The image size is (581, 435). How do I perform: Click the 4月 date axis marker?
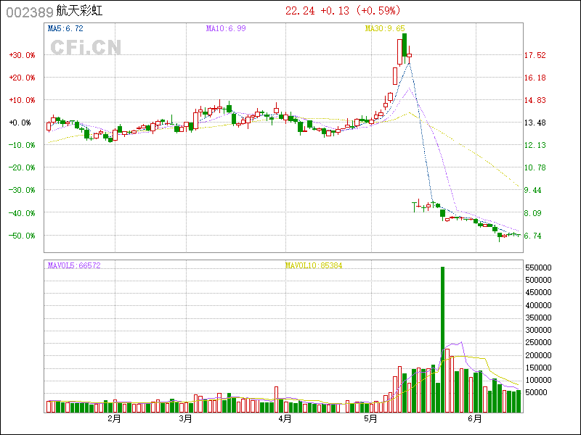click(285, 418)
